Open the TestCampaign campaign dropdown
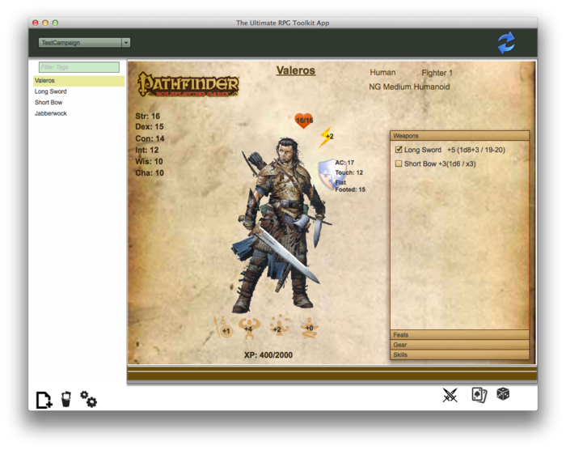This screenshot has height=450, width=566. (84, 43)
